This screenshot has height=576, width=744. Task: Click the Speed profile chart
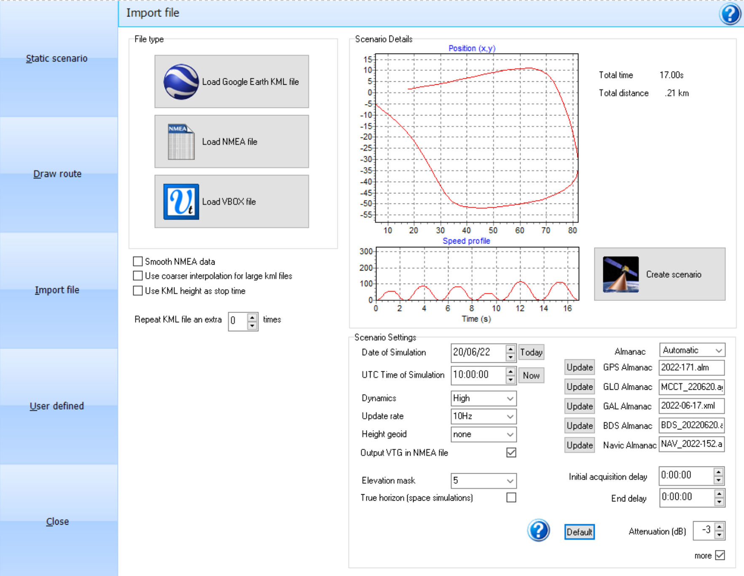point(477,273)
